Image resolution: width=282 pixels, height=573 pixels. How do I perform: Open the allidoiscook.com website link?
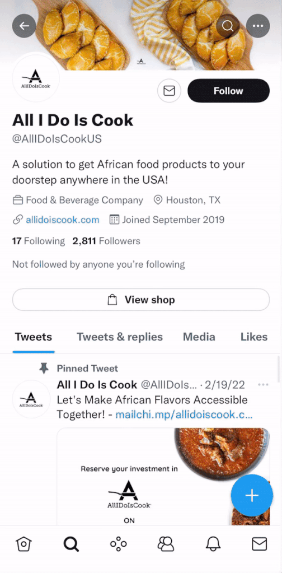coord(62,220)
